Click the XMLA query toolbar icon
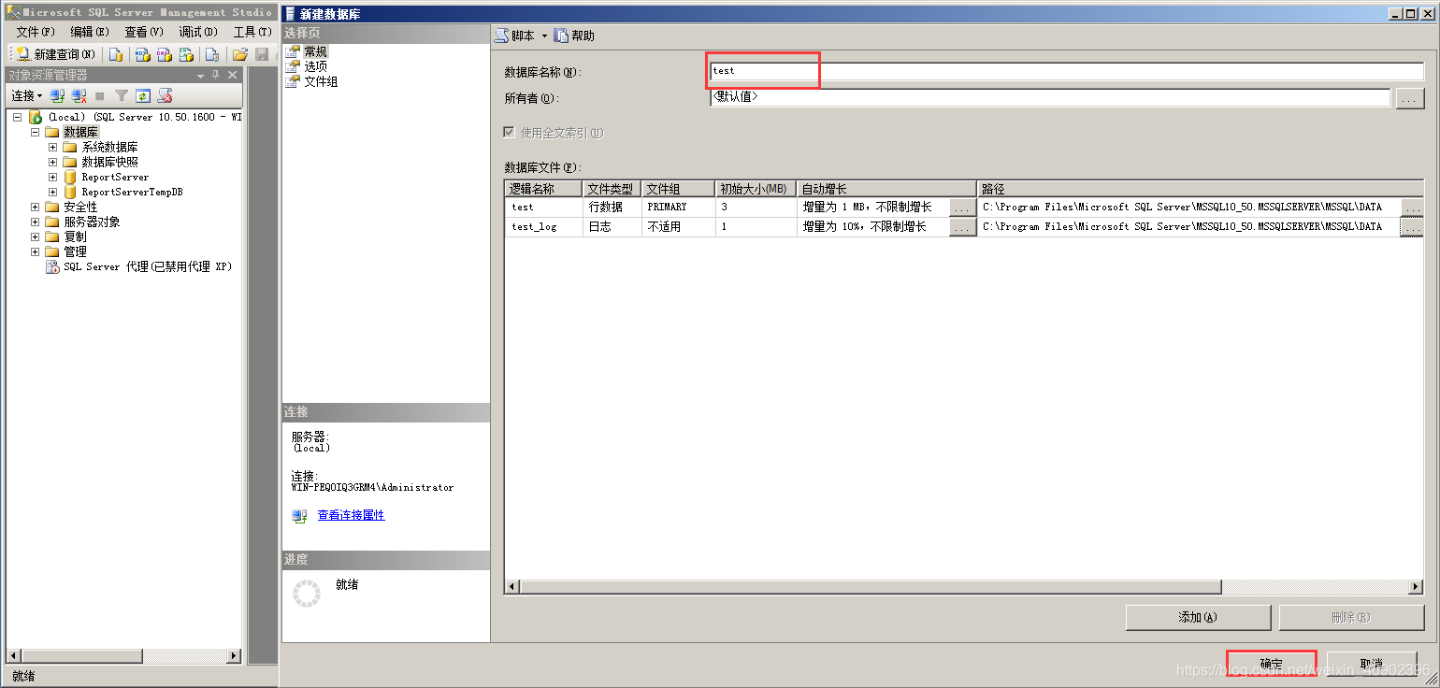The image size is (1440, 688). click(x=186, y=54)
